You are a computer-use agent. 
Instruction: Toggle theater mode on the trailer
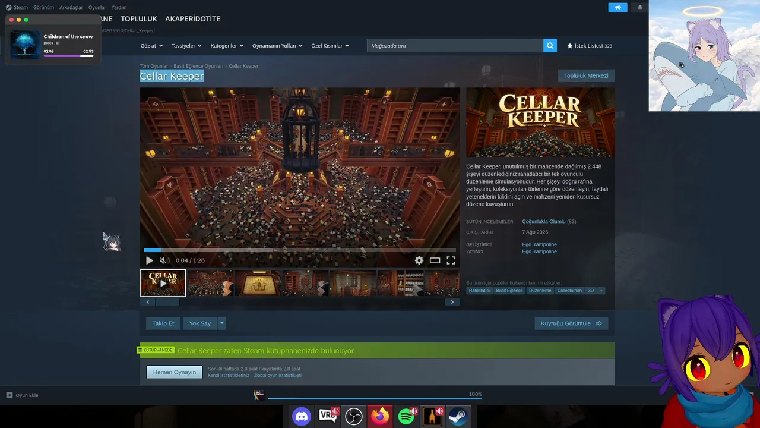435,260
